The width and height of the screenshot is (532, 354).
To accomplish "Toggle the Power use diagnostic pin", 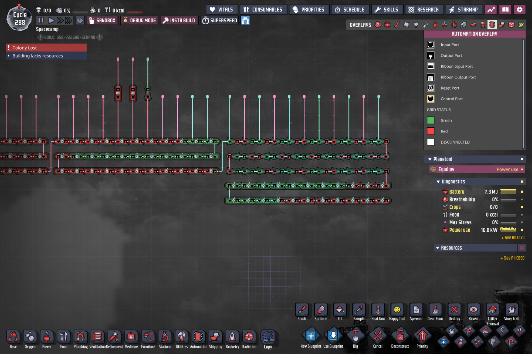I will (x=522, y=230).
